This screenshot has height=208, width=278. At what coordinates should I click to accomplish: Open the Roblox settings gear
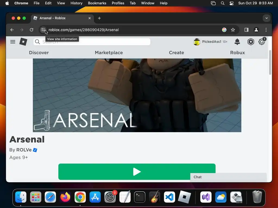point(261,42)
